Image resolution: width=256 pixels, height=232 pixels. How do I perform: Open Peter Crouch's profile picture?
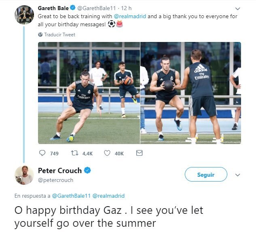point(24,175)
